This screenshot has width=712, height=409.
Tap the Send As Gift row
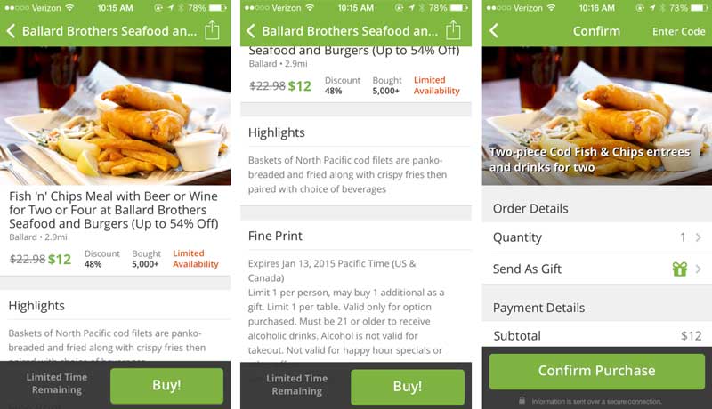coord(596,269)
